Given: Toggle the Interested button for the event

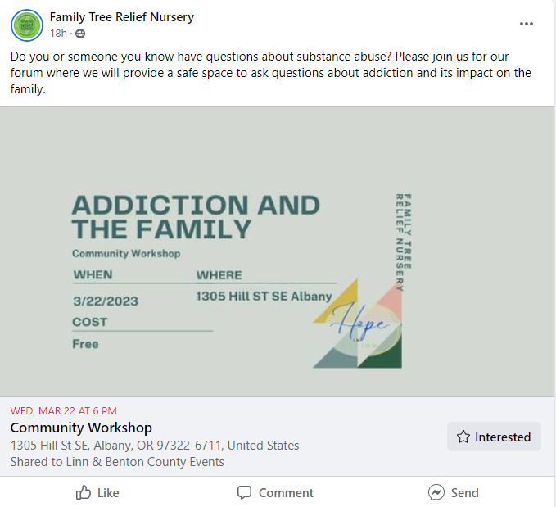Looking at the screenshot, I should [x=494, y=437].
